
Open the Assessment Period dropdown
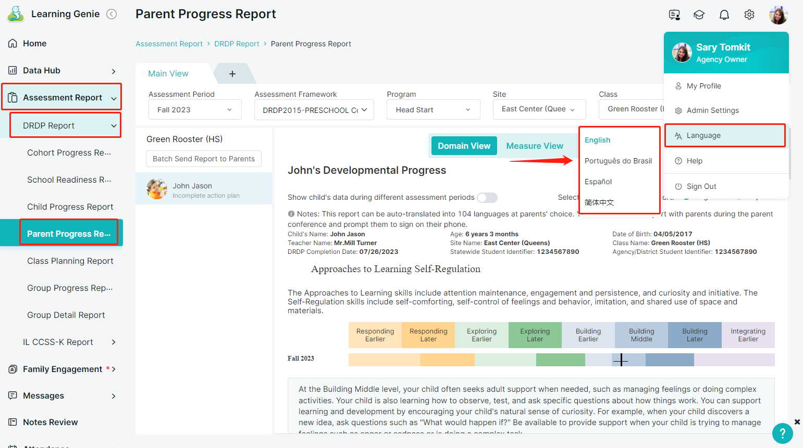(194, 110)
